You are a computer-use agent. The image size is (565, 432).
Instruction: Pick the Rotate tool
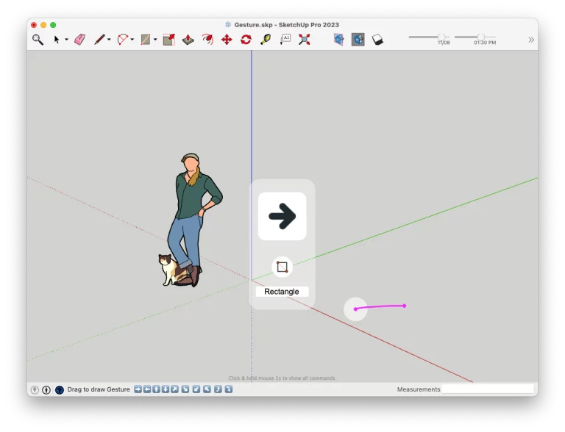pos(246,40)
